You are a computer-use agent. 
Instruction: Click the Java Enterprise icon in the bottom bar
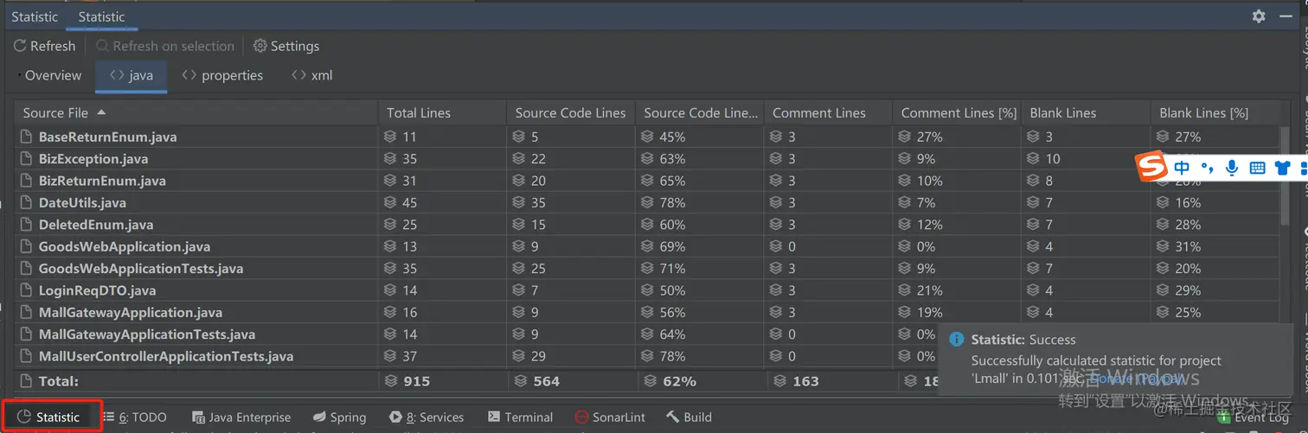[x=198, y=417]
